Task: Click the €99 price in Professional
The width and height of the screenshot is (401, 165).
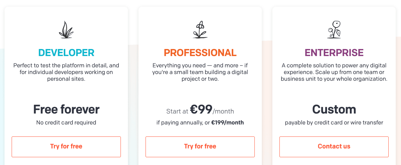Action: (201, 110)
